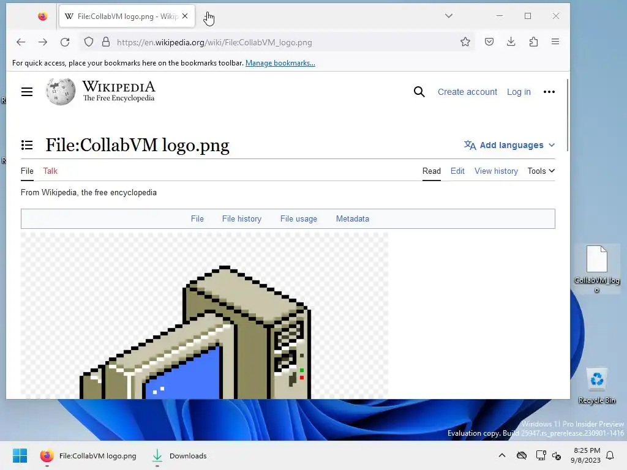
Task: Click Create account link
Action: pos(467,92)
